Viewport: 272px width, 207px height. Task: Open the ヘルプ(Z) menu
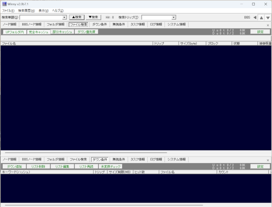pos(58,10)
